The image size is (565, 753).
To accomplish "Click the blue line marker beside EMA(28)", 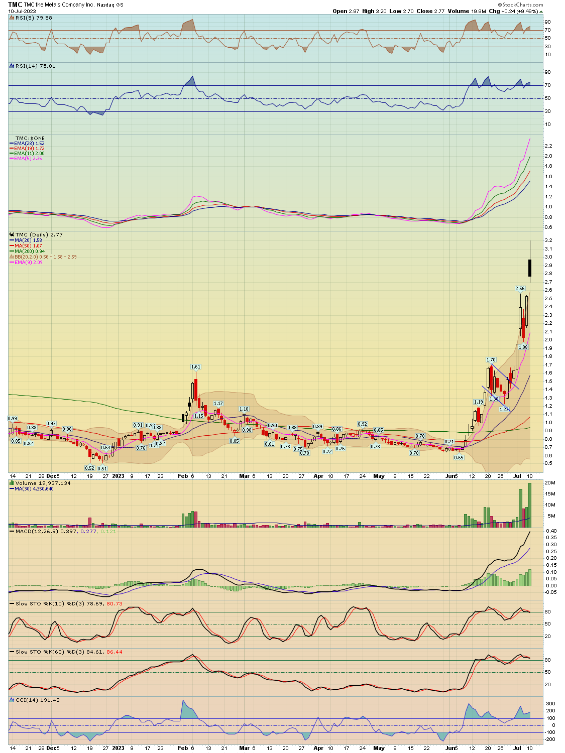I will point(12,144).
